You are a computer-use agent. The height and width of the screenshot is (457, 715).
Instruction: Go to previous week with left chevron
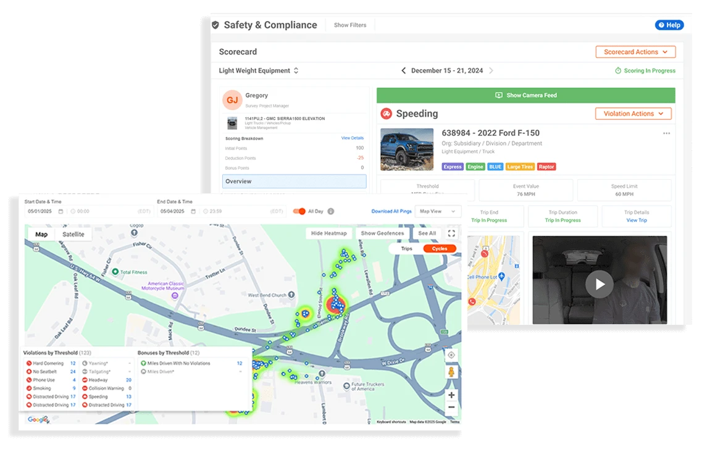tap(404, 71)
